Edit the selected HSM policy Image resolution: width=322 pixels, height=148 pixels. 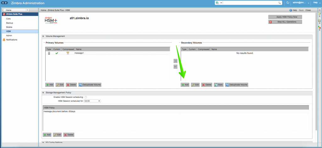58,135
